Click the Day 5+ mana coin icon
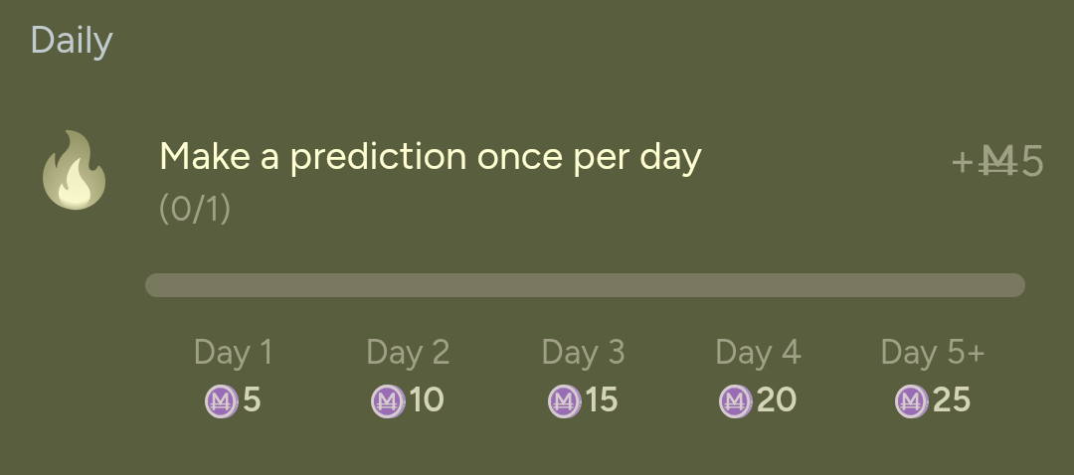 (911, 401)
